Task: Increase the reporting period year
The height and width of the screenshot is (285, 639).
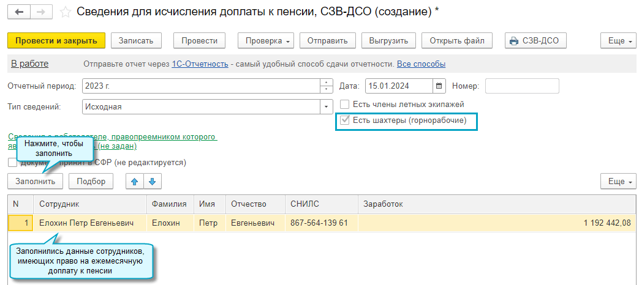Action: click(x=326, y=83)
